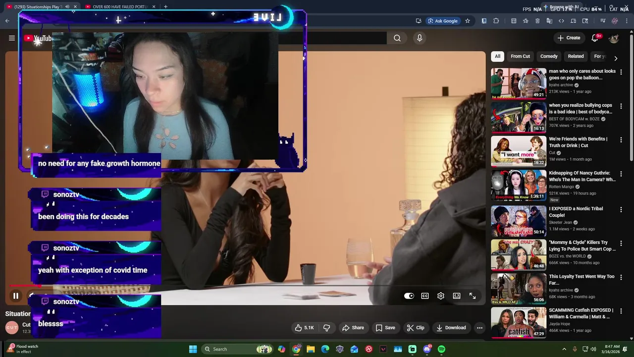This screenshot has width=634, height=357.
Task: Open the browser Extensions puzzle icon
Action: 496,21
